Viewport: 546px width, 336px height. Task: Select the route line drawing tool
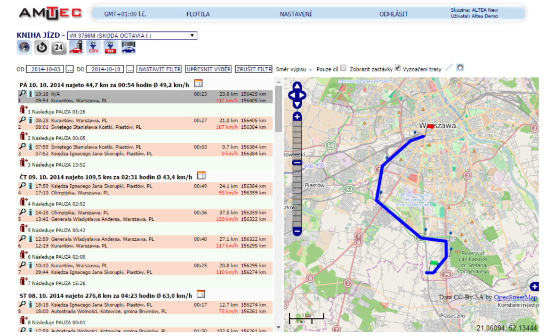[448, 68]
